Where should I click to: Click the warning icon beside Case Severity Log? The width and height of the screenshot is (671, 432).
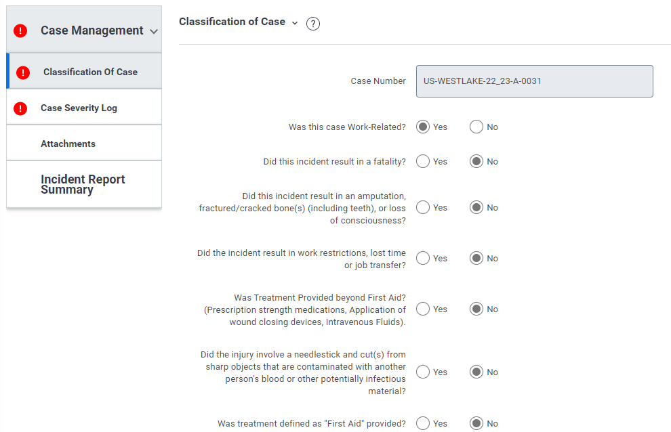[x=20, y=108]
